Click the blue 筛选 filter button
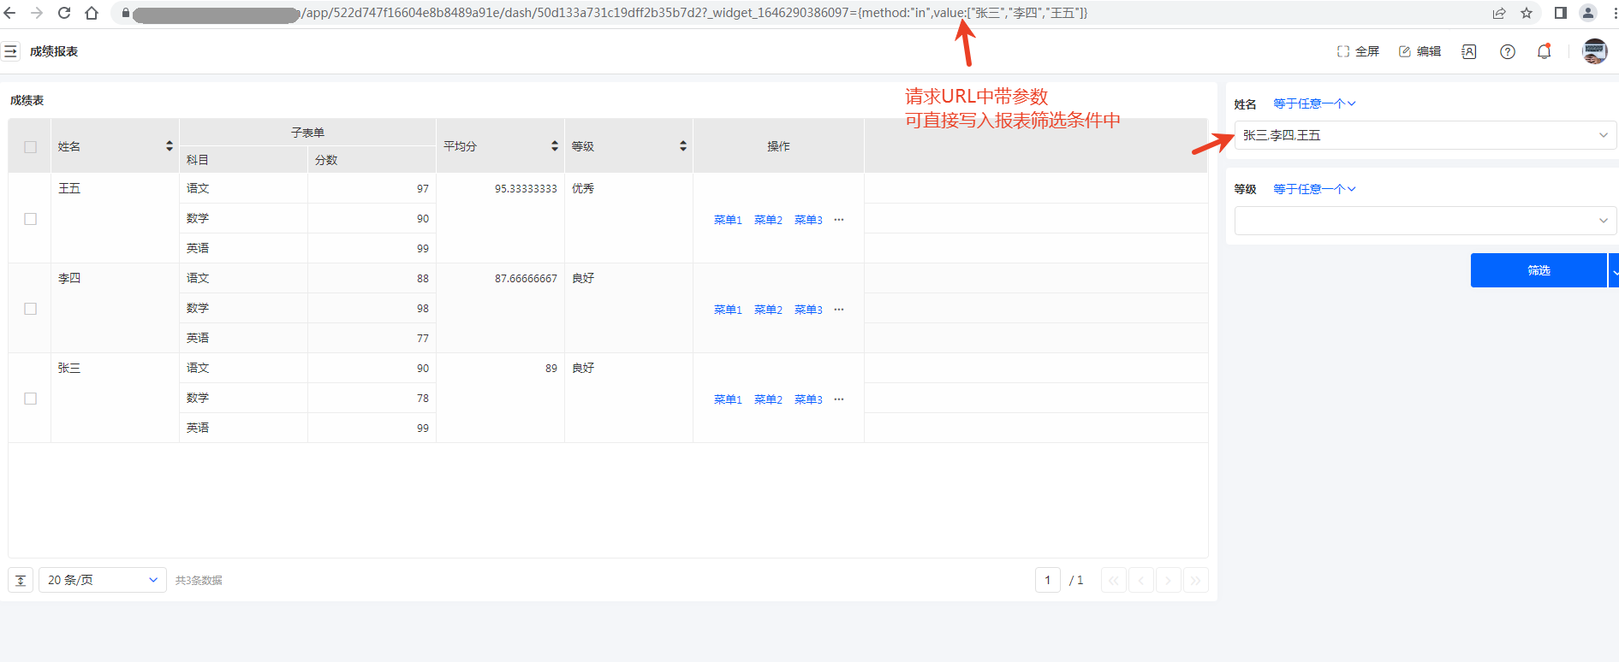 1538,270
